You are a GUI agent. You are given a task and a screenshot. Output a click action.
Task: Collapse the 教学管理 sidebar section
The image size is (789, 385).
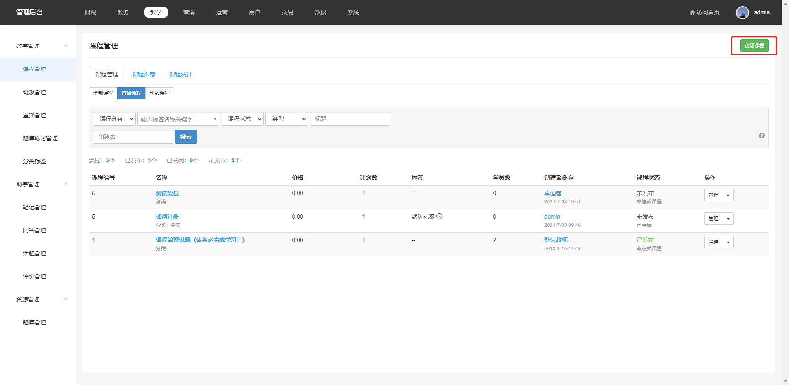66,46
